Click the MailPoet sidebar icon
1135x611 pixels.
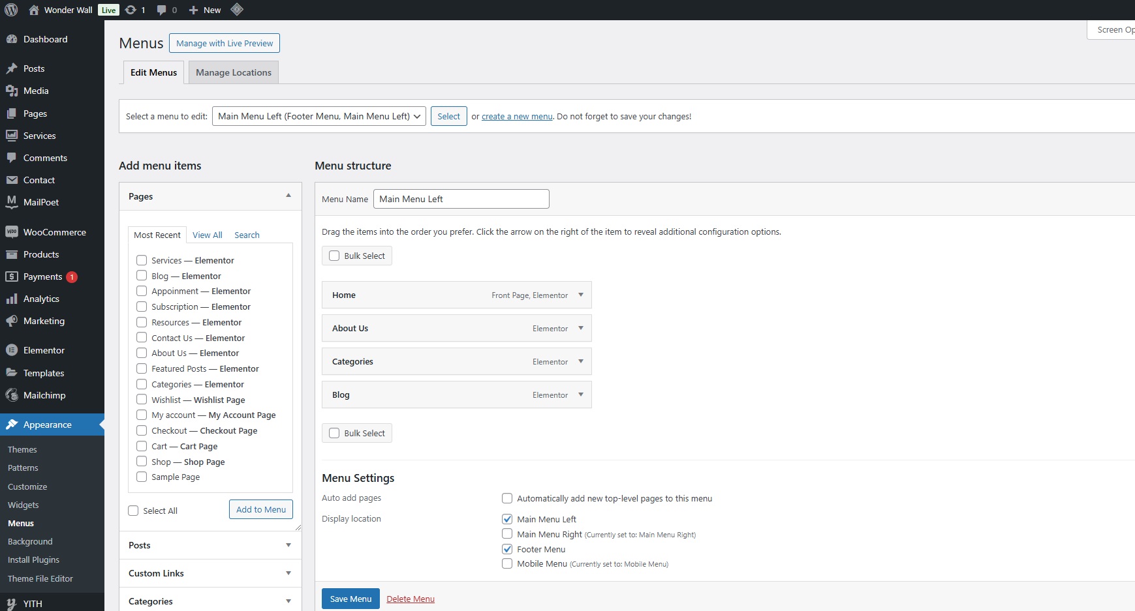tap(11, 202)
